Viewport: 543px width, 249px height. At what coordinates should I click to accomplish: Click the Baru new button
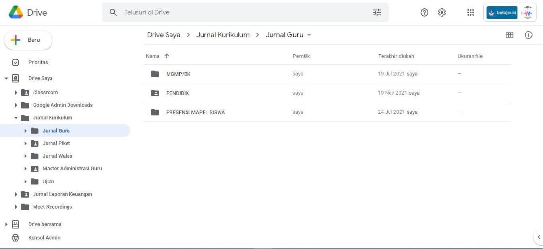click(x=28, y=40)
